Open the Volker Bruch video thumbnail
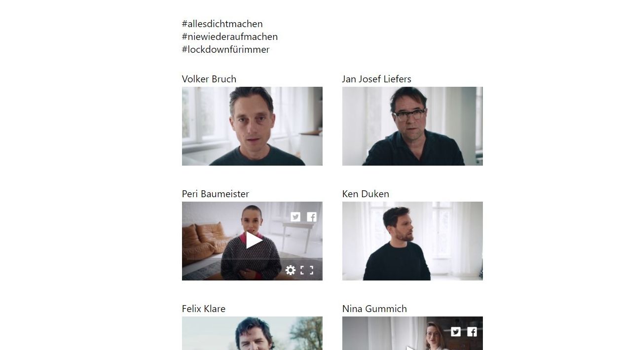622x350 pixels. point(252,126)
